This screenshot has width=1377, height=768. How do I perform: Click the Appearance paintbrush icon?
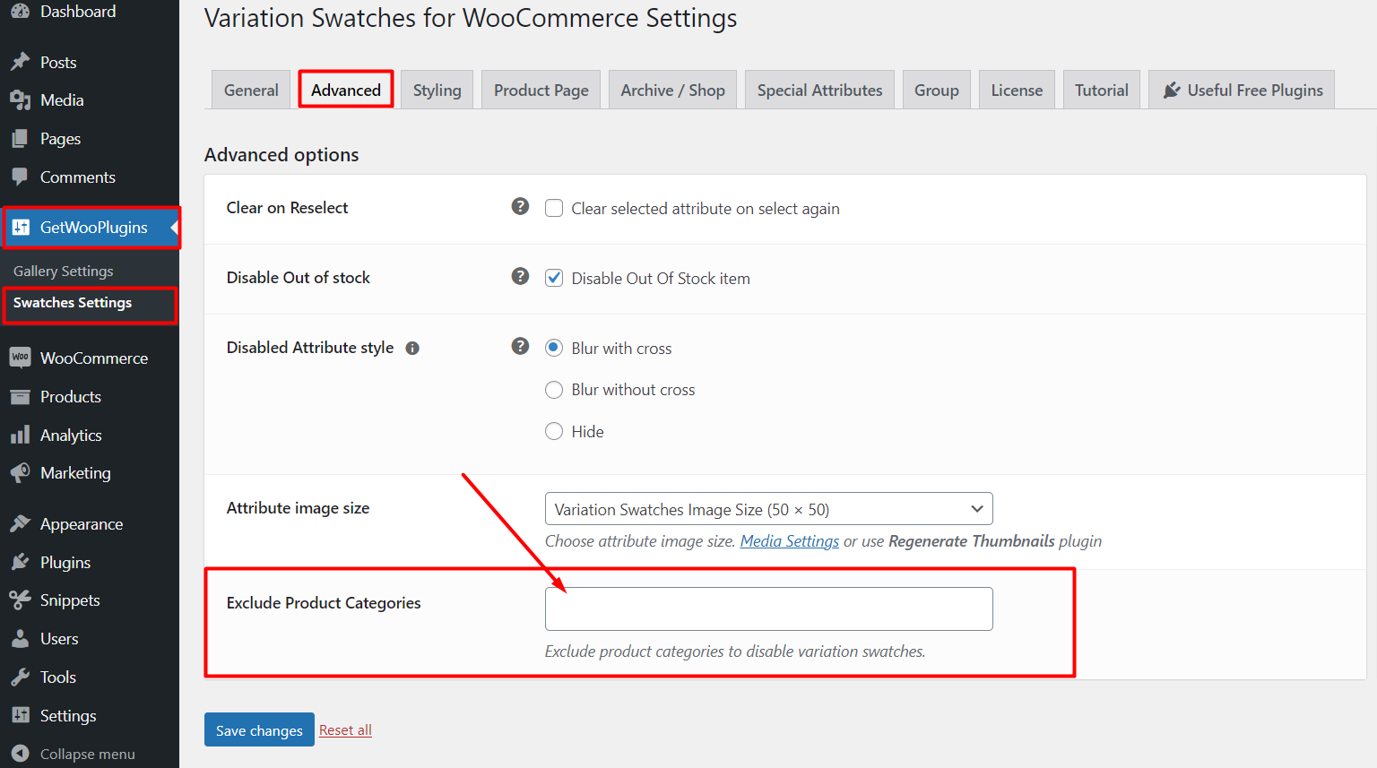[20, 523]
